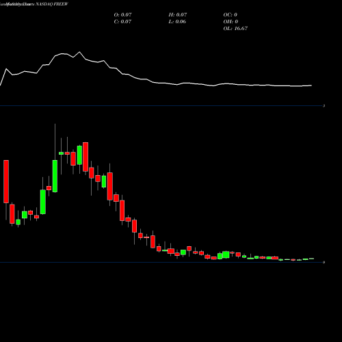Click the NASDAQ FREEW chart title
342x342 pixels.
tap(34, 4)
